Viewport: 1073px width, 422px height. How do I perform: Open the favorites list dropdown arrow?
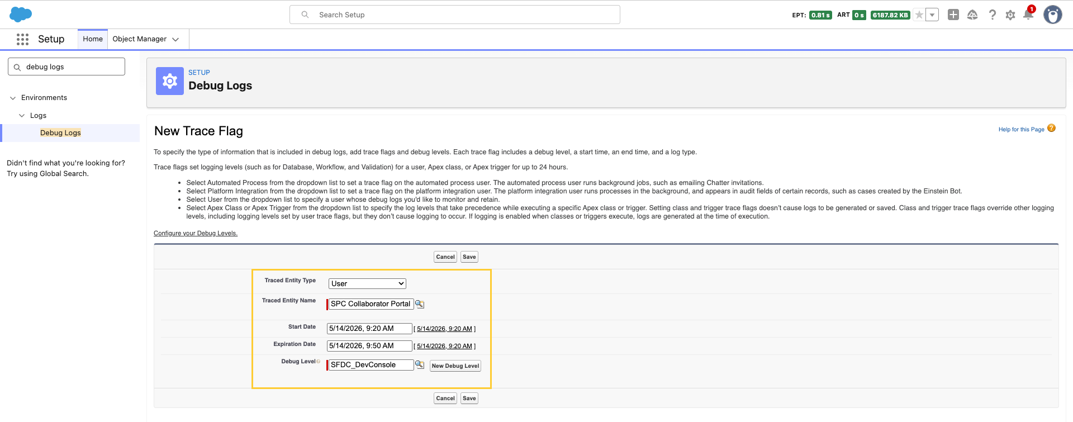pyautogui.click(x=932, y=15)
